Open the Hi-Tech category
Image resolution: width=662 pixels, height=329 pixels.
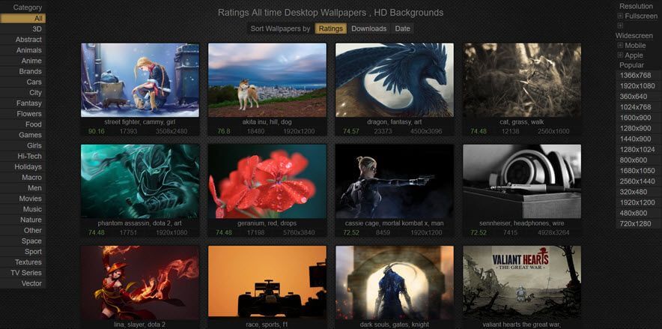coord(22,157)
